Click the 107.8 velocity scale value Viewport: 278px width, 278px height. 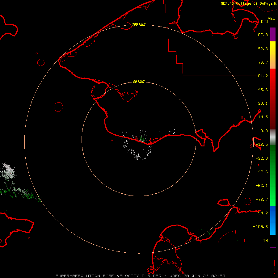[x=262, y=35]
